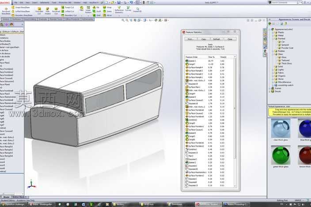Open the Hole Wizard tool
This screenshot has height=207, width=311.
coord(48,11)
